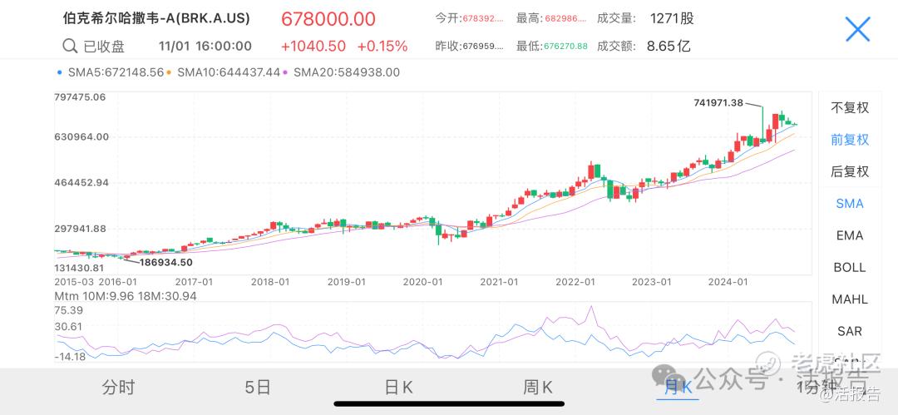Click the 741971.38 high price label
This screenshot has width=898, height=415.
718,103
